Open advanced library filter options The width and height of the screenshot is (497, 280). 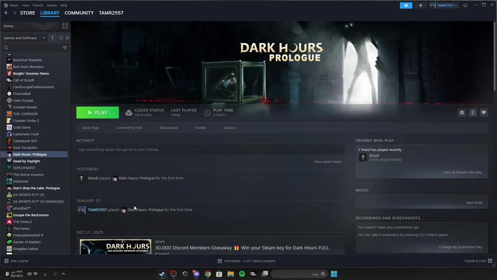[x=65, y=48]
